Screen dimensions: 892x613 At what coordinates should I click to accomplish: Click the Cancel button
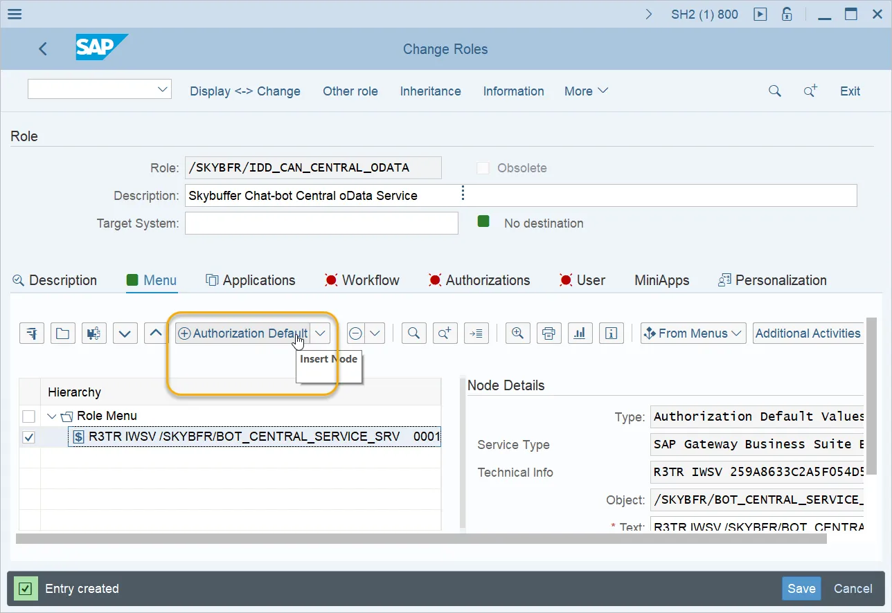(x=853, y=589)
